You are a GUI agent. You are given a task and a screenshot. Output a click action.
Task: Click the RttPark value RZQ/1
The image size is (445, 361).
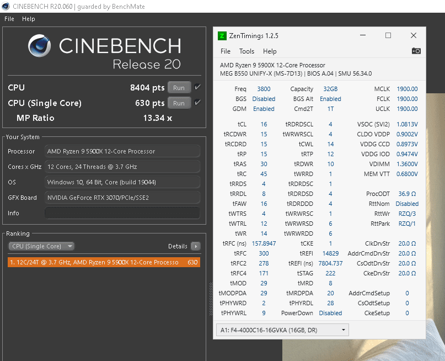(x=407, y=224)
